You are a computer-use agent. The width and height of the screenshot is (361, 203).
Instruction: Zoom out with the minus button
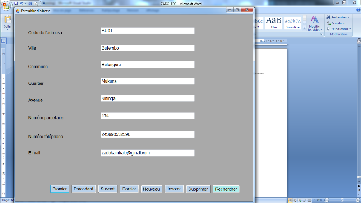pyautogui.click(x=327, y=200)
